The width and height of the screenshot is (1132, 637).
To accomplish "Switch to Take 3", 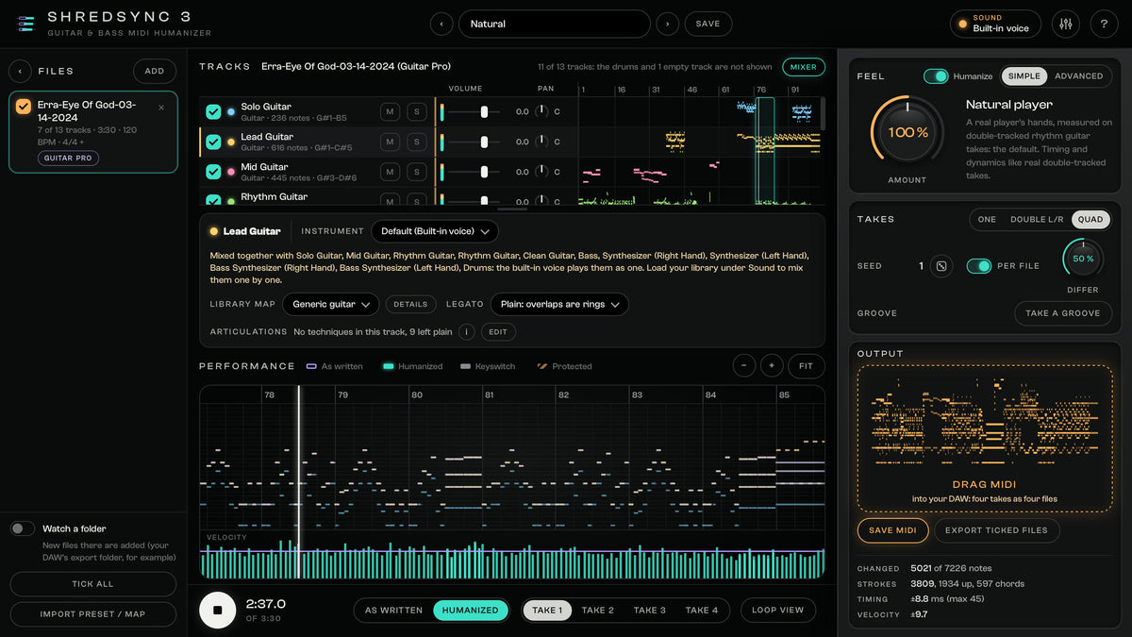I will click(x=649, y=610).
